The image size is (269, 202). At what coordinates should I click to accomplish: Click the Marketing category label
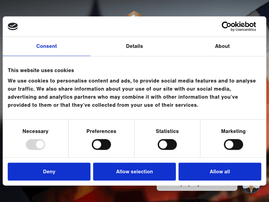(x=233, y=131)
